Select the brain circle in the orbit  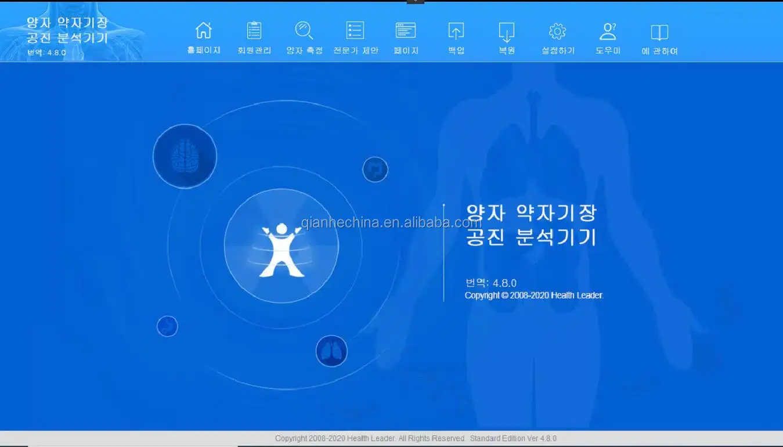point(185,156)
